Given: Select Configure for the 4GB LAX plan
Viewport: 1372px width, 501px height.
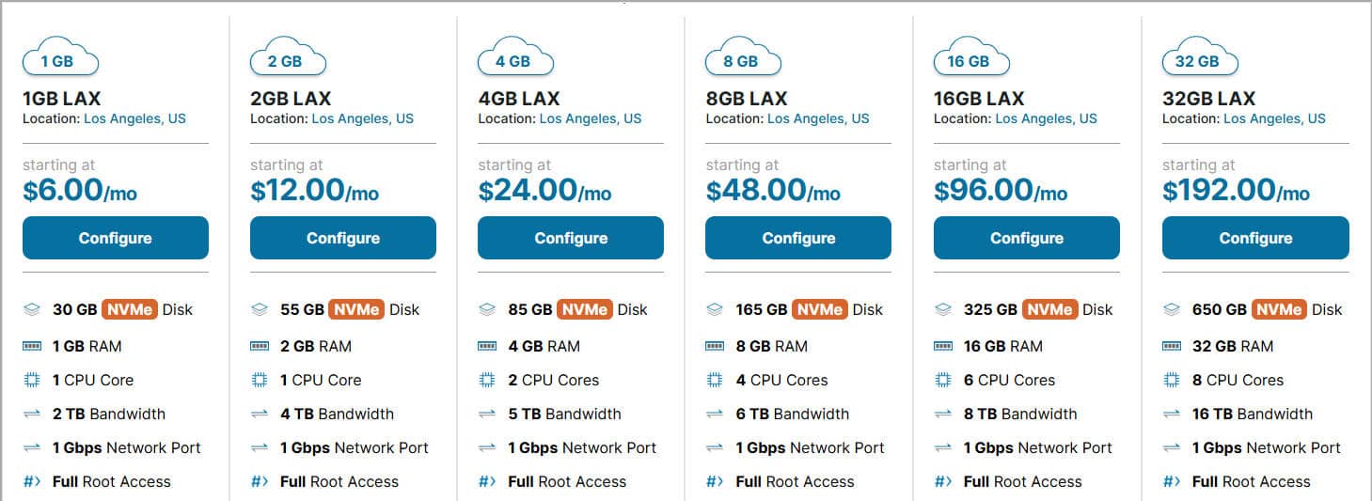Looking at the screenshot, I should [x=571, y=238].
